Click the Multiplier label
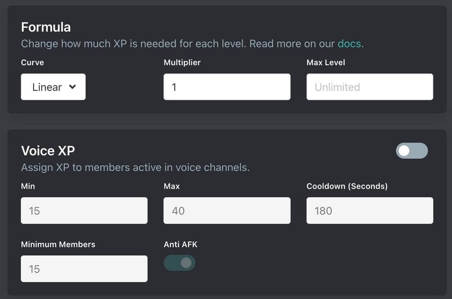This screenshot has width=452, height=299. point(182,62)
